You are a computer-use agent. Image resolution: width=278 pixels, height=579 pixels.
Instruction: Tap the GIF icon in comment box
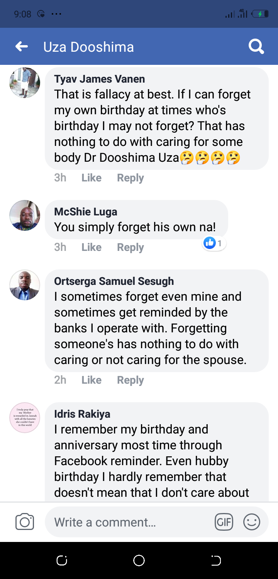[224, 522]
